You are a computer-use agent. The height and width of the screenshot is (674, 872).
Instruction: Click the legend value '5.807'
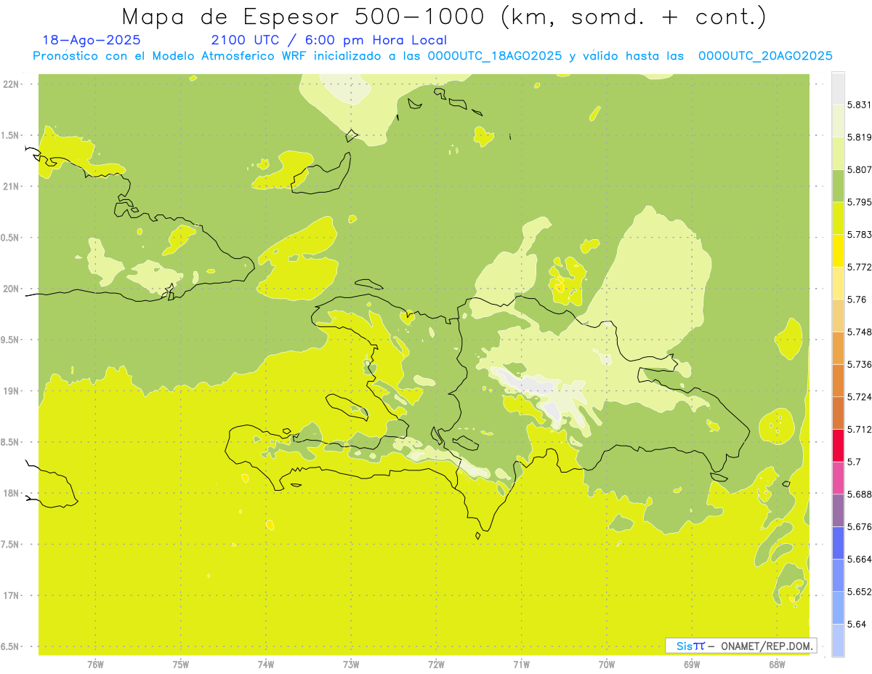[859, 169]
